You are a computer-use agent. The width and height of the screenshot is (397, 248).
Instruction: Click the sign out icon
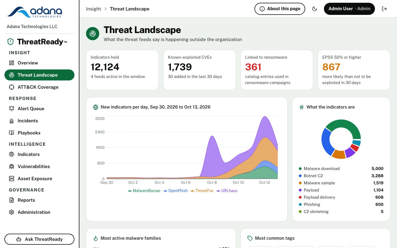384,9
